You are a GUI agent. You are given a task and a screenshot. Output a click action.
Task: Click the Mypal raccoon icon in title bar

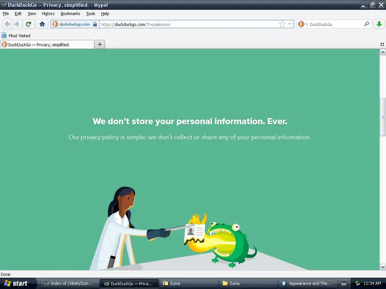[x=3, y=5]
